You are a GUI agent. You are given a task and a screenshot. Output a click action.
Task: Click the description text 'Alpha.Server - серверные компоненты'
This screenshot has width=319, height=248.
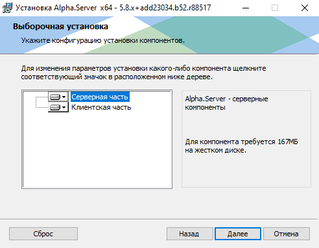click(x=226, y=103)
